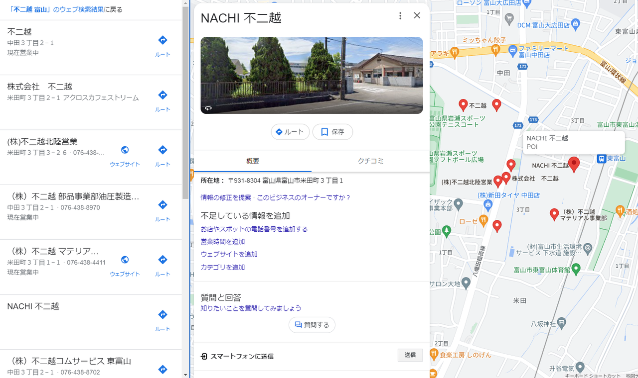638x378 pixels.
Task: Select result 株式会社 不二越 アクロスカフェストリーム
Action: (91, 102)
